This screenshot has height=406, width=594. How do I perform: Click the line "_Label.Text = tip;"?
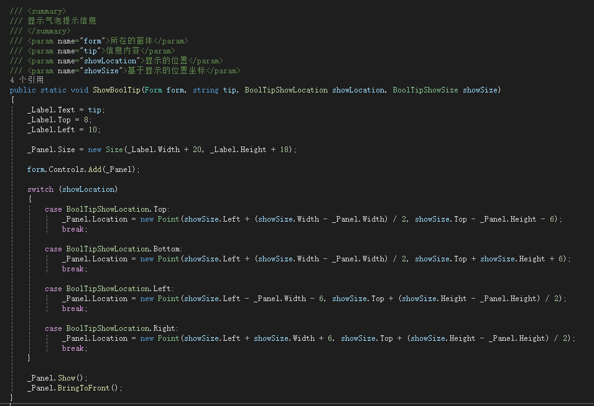66,110
